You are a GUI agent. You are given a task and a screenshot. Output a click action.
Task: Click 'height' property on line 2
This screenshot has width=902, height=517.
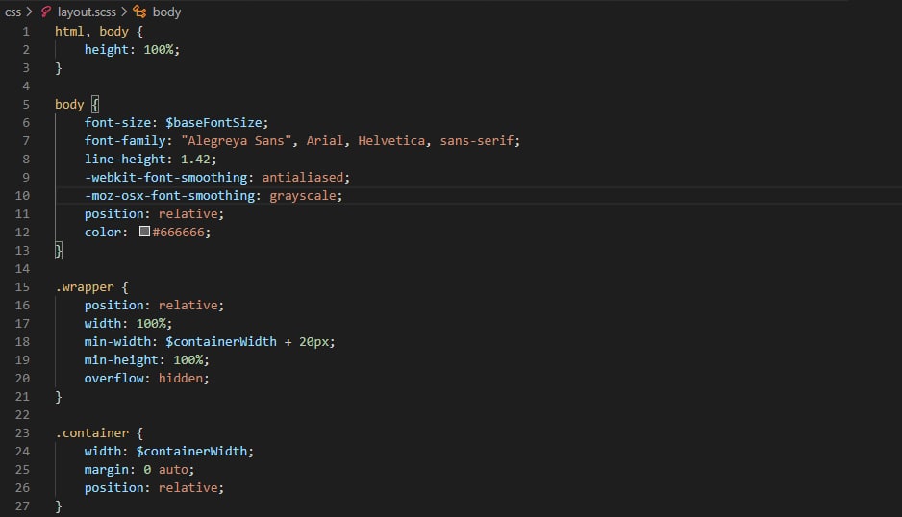107,50
